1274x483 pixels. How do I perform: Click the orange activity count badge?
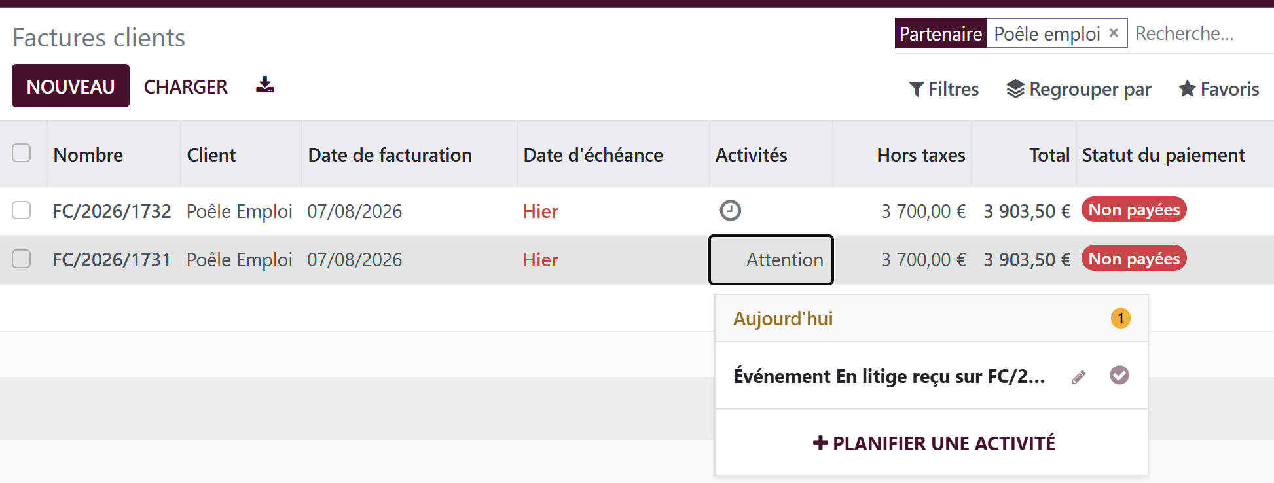1120,319
